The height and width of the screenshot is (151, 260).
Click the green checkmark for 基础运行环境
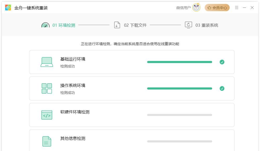[x=222, y=62]
